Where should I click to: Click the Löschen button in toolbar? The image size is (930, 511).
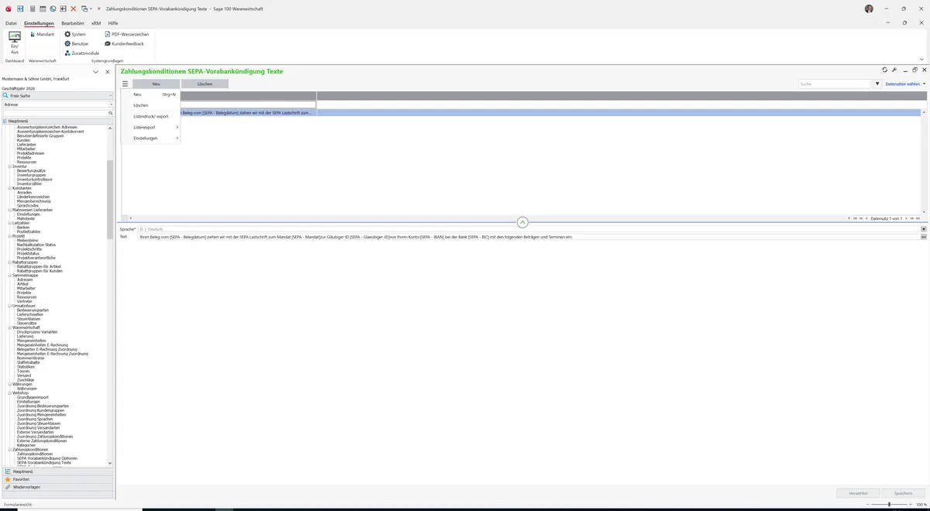205,84
